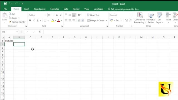The height and width of the screenshot is (100, 178).
Task: Open Format as Table gallery
Action: pos(151,18)
